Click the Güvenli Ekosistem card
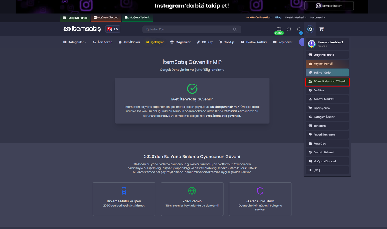 [260, 199]
